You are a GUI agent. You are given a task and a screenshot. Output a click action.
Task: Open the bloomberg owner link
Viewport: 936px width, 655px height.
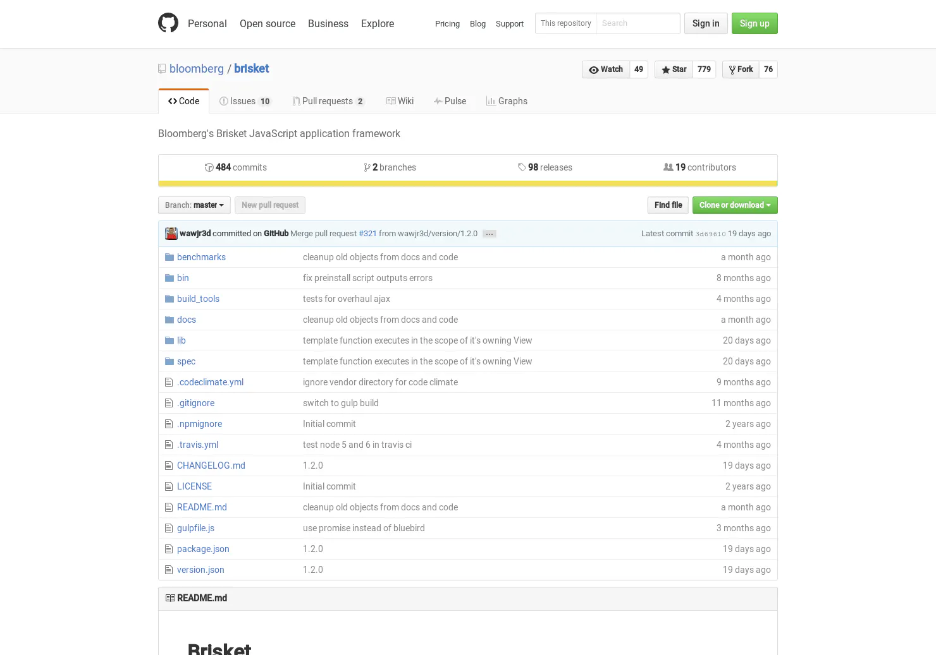(197, 69)
